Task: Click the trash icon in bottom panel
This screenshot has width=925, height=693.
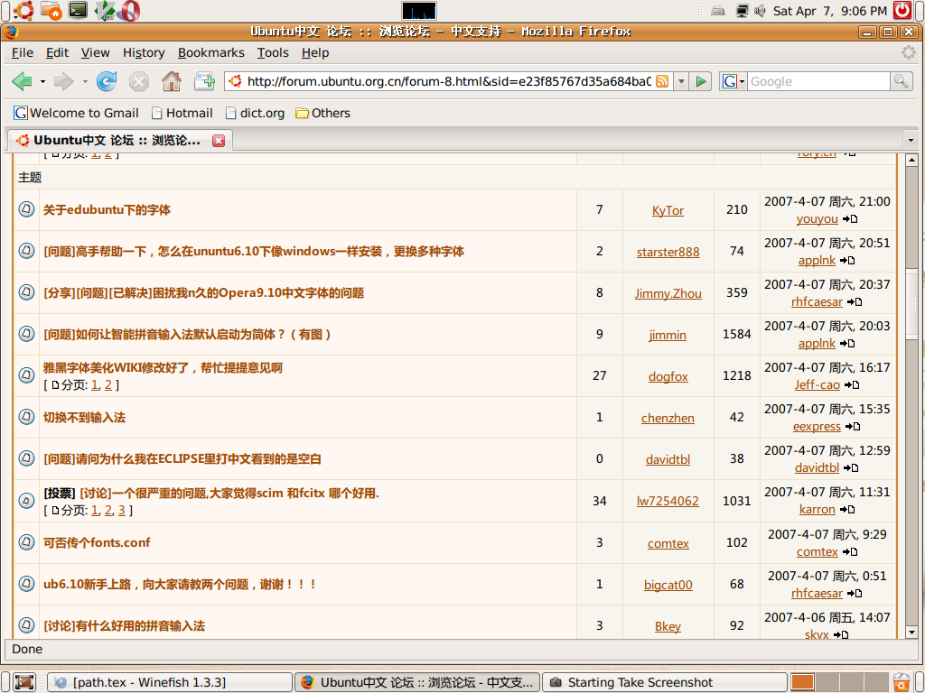Action: click(x=901, y=682)
